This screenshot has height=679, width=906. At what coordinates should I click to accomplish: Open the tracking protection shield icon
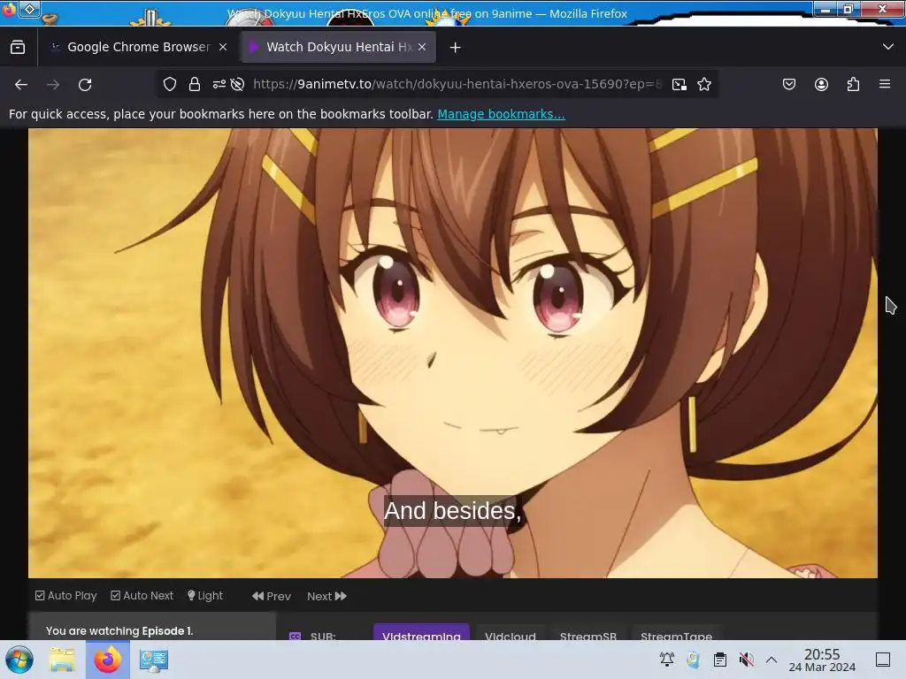[x=170, y=84]
